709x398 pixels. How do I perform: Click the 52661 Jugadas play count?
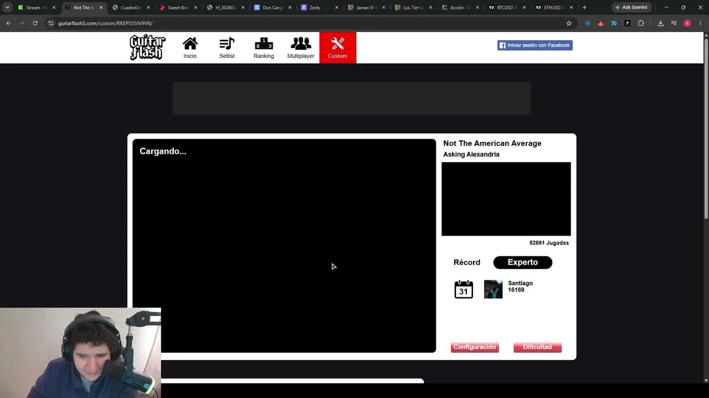click(x=549, y=243)
